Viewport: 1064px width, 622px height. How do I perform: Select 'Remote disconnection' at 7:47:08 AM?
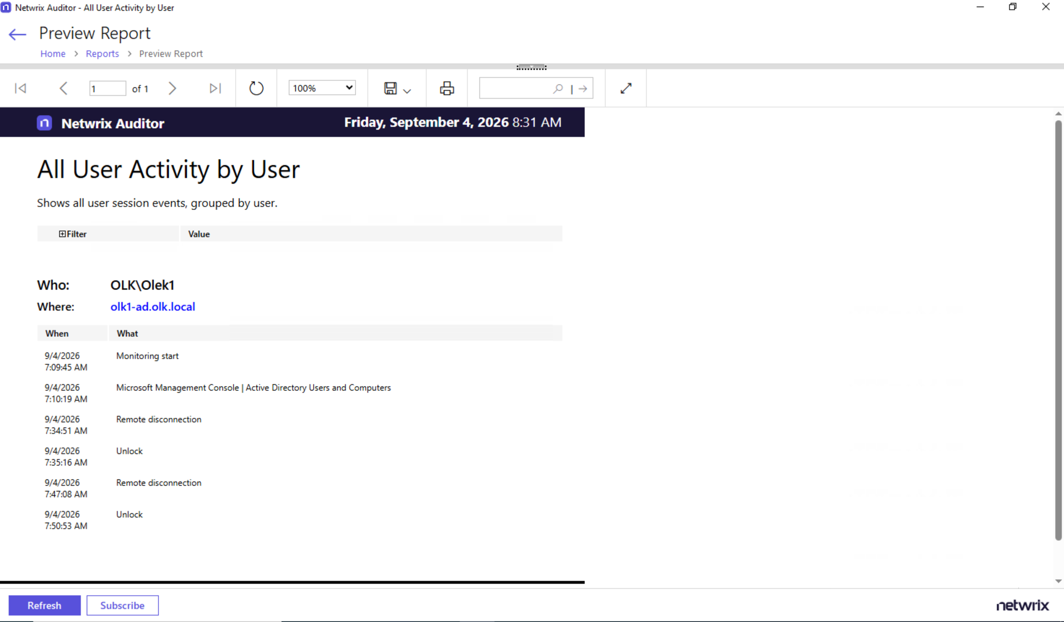159,482
